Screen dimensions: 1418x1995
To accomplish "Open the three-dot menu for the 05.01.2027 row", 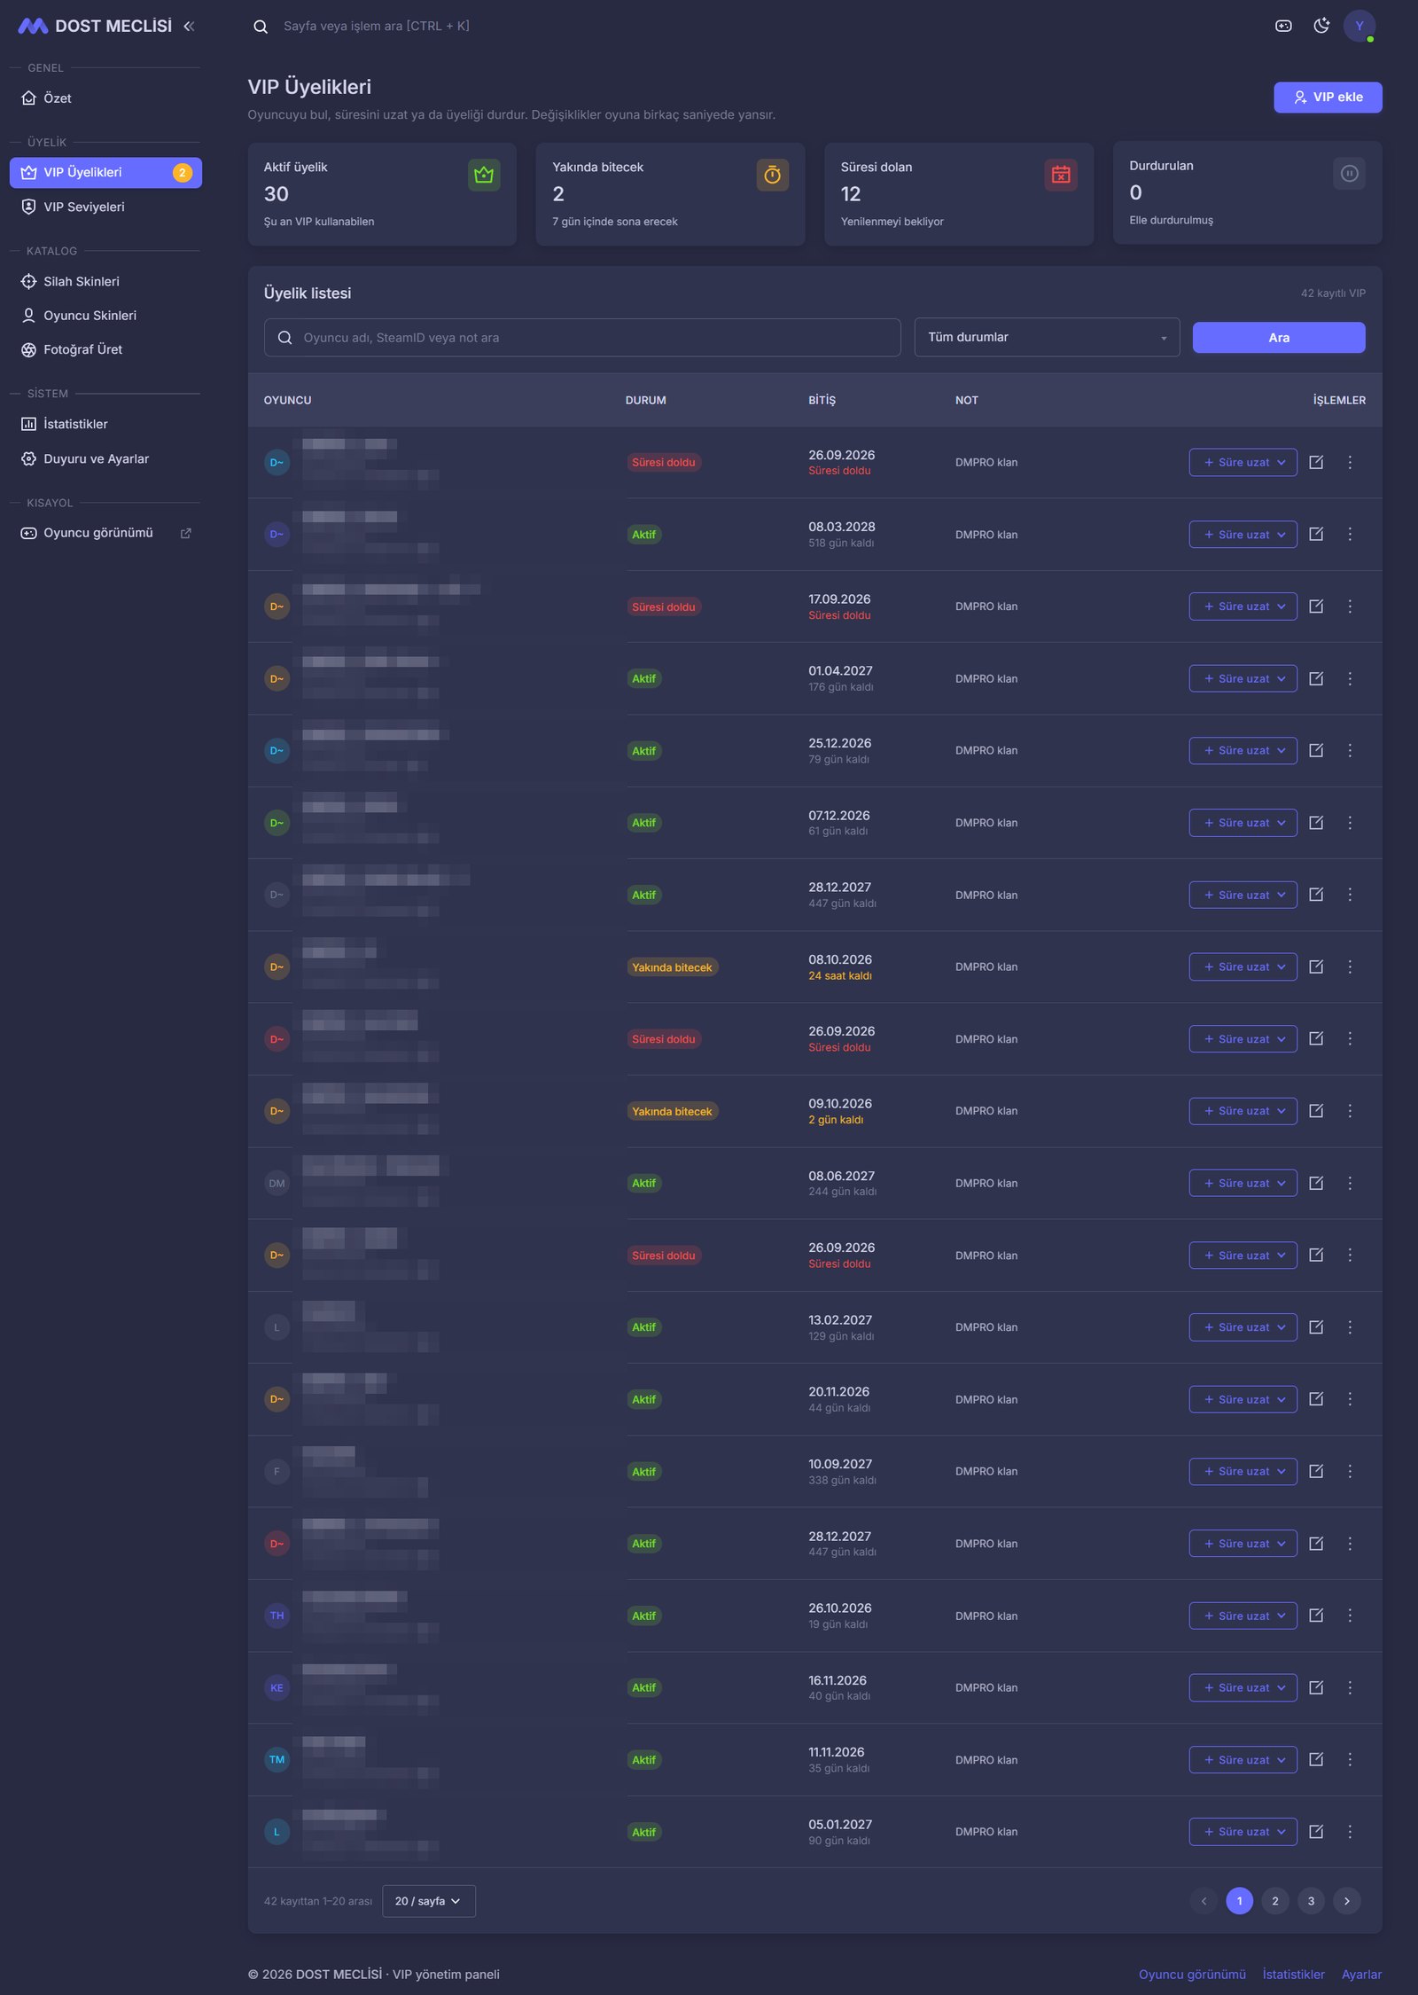I will tap(1350, 1831).
